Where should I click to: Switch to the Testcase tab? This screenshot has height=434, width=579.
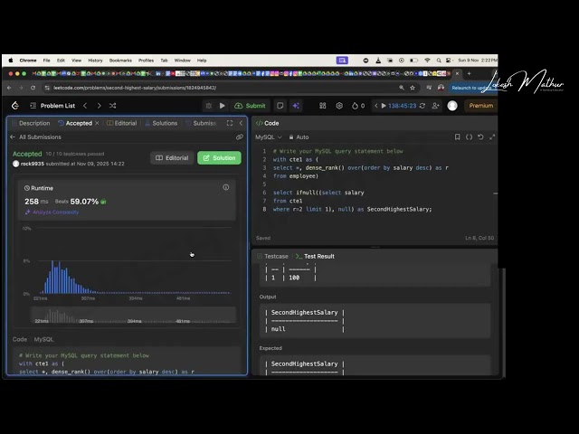coord(272,256)
